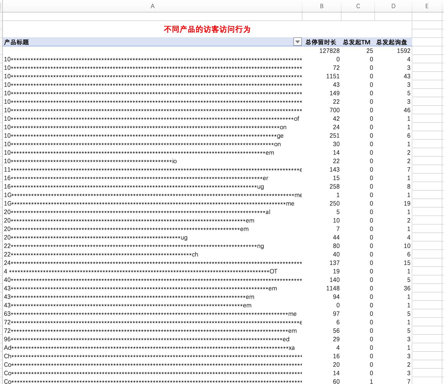Select product row ending in 'ch'
The image size is (444, 384).
tap(152, 254)
